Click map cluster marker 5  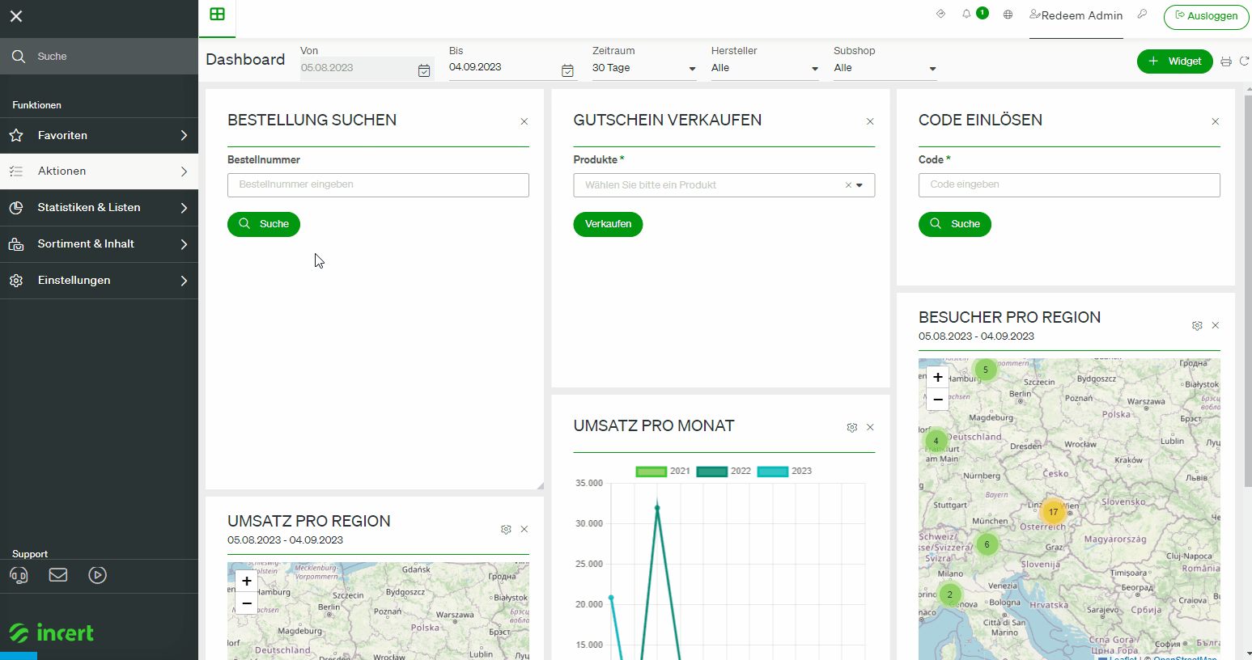[985, 370]
